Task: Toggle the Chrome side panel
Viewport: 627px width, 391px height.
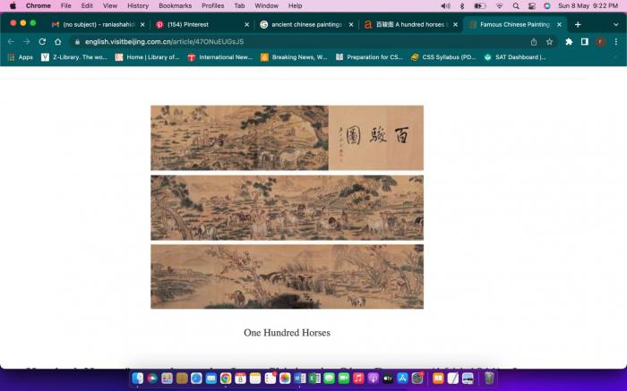Action: [x=585, y=41]
